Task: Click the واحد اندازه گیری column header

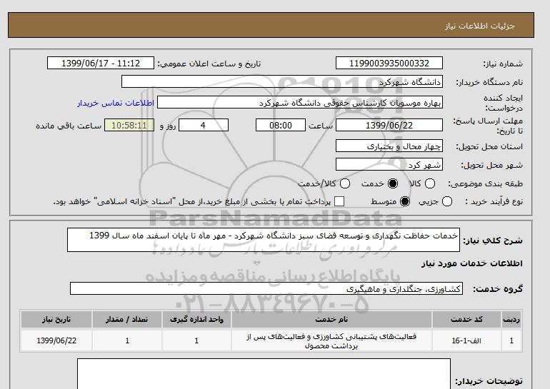Action: tap(196, 319)
